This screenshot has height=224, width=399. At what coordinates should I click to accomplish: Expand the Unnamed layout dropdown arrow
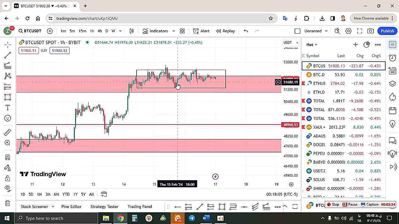pyautogui.click(x=326, y=31)
